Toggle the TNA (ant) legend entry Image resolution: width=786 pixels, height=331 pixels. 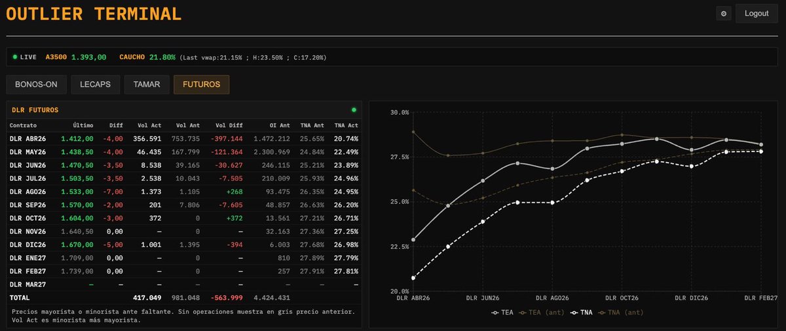(620, 312)
